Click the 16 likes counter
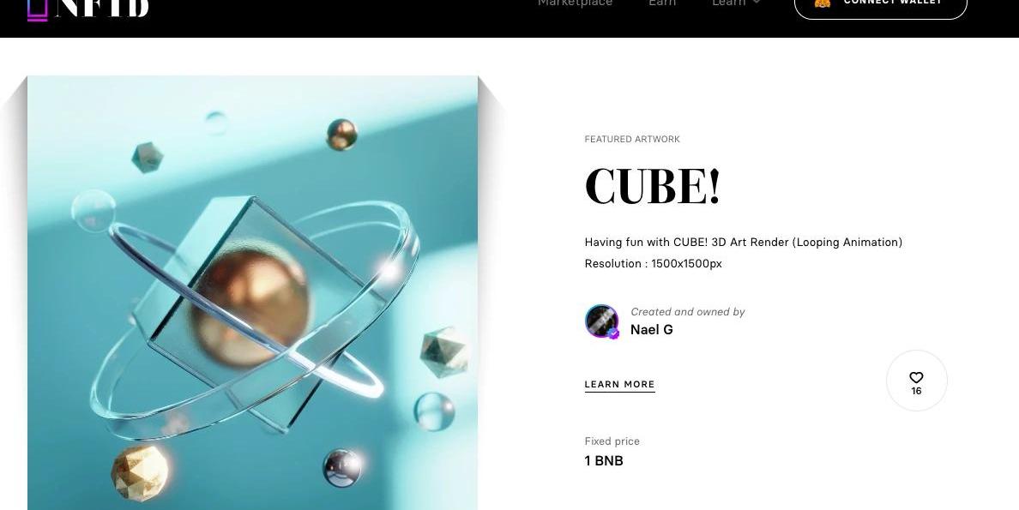 tap(916, 391)
